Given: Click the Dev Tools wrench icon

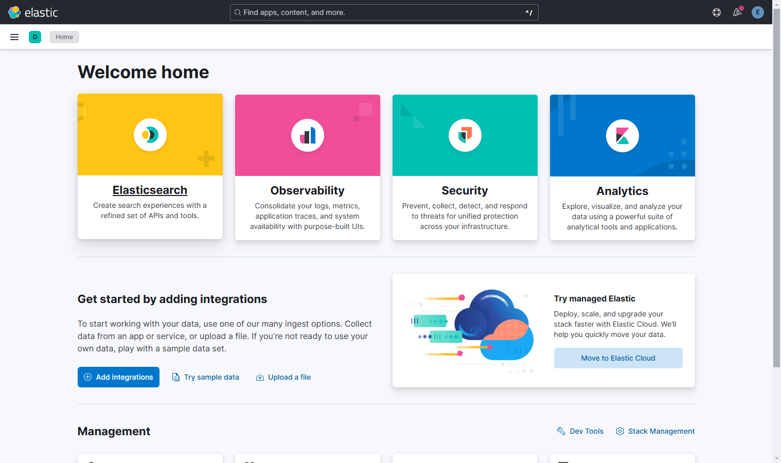Looking at the screenshot, I should [x=561, y=431].
